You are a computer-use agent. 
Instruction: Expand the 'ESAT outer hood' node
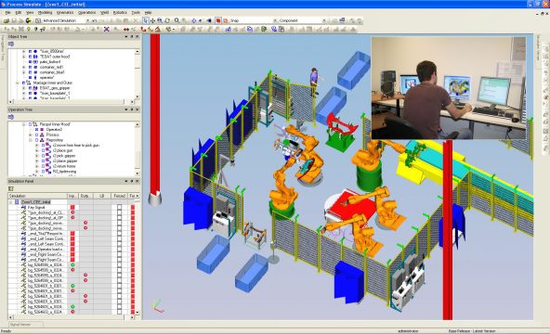click(x=24, y=57)
